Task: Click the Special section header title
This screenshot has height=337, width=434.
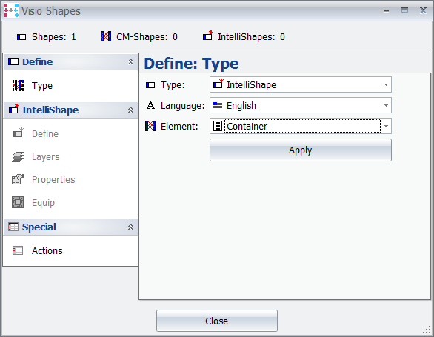Action: (39, 227)
